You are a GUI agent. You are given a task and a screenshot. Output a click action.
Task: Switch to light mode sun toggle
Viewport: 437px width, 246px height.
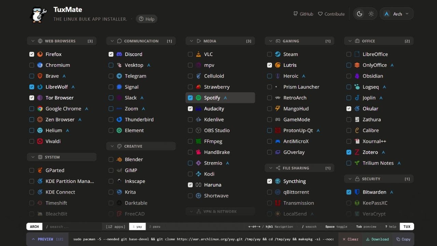point(371,14)
